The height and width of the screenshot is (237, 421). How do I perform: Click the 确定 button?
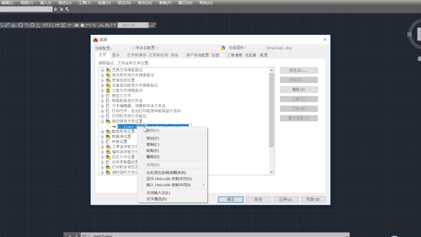(x=231, y=199)
